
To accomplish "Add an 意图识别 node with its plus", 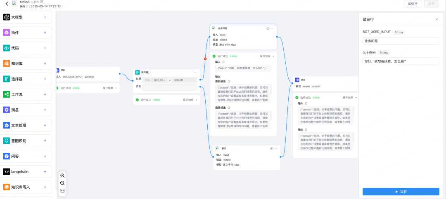I will (x=45, y=140).
